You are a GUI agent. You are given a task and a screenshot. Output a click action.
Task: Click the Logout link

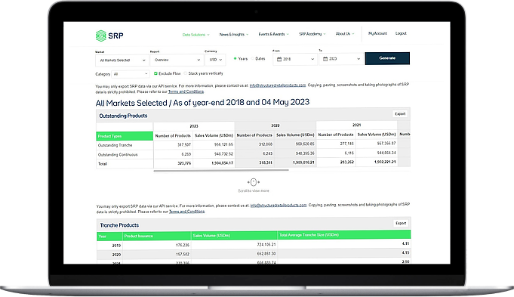(401, 33)
